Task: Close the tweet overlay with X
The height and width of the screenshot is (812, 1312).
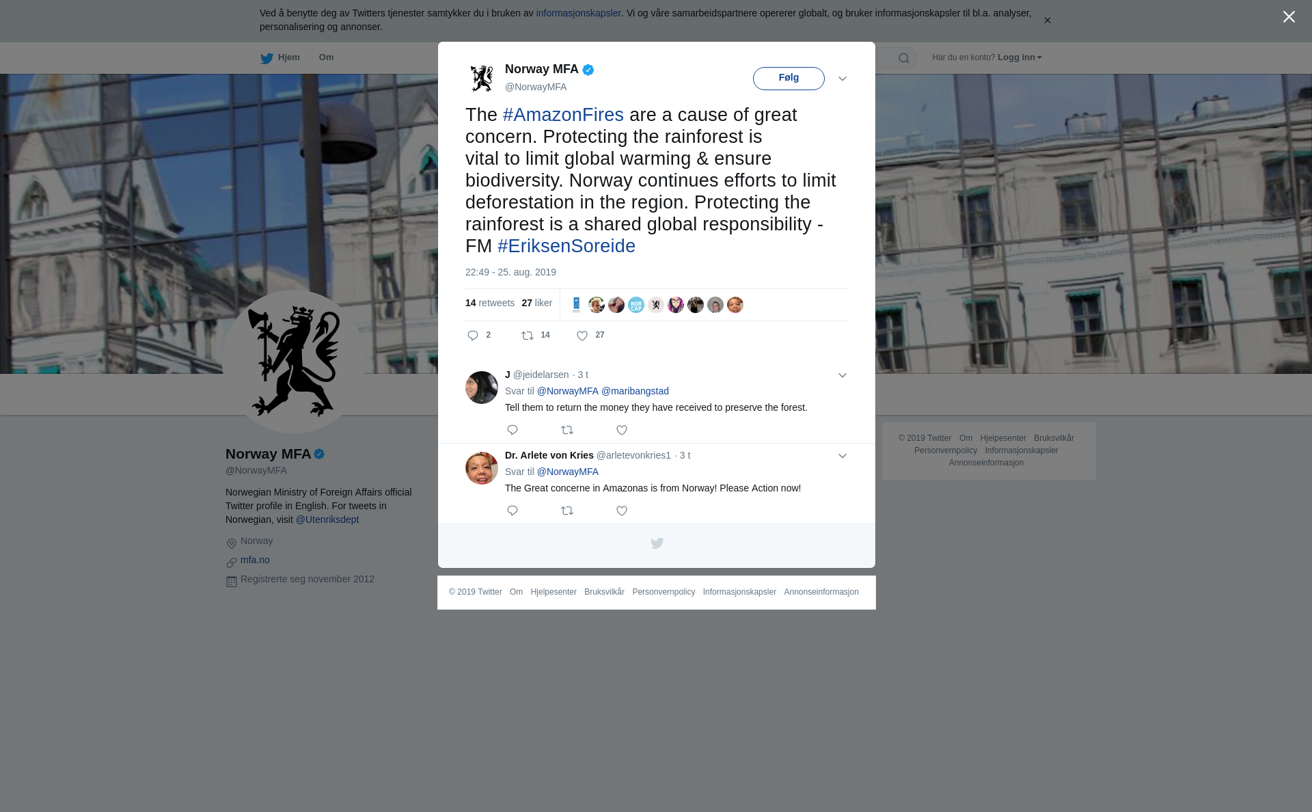Action: click(1289, 17)
